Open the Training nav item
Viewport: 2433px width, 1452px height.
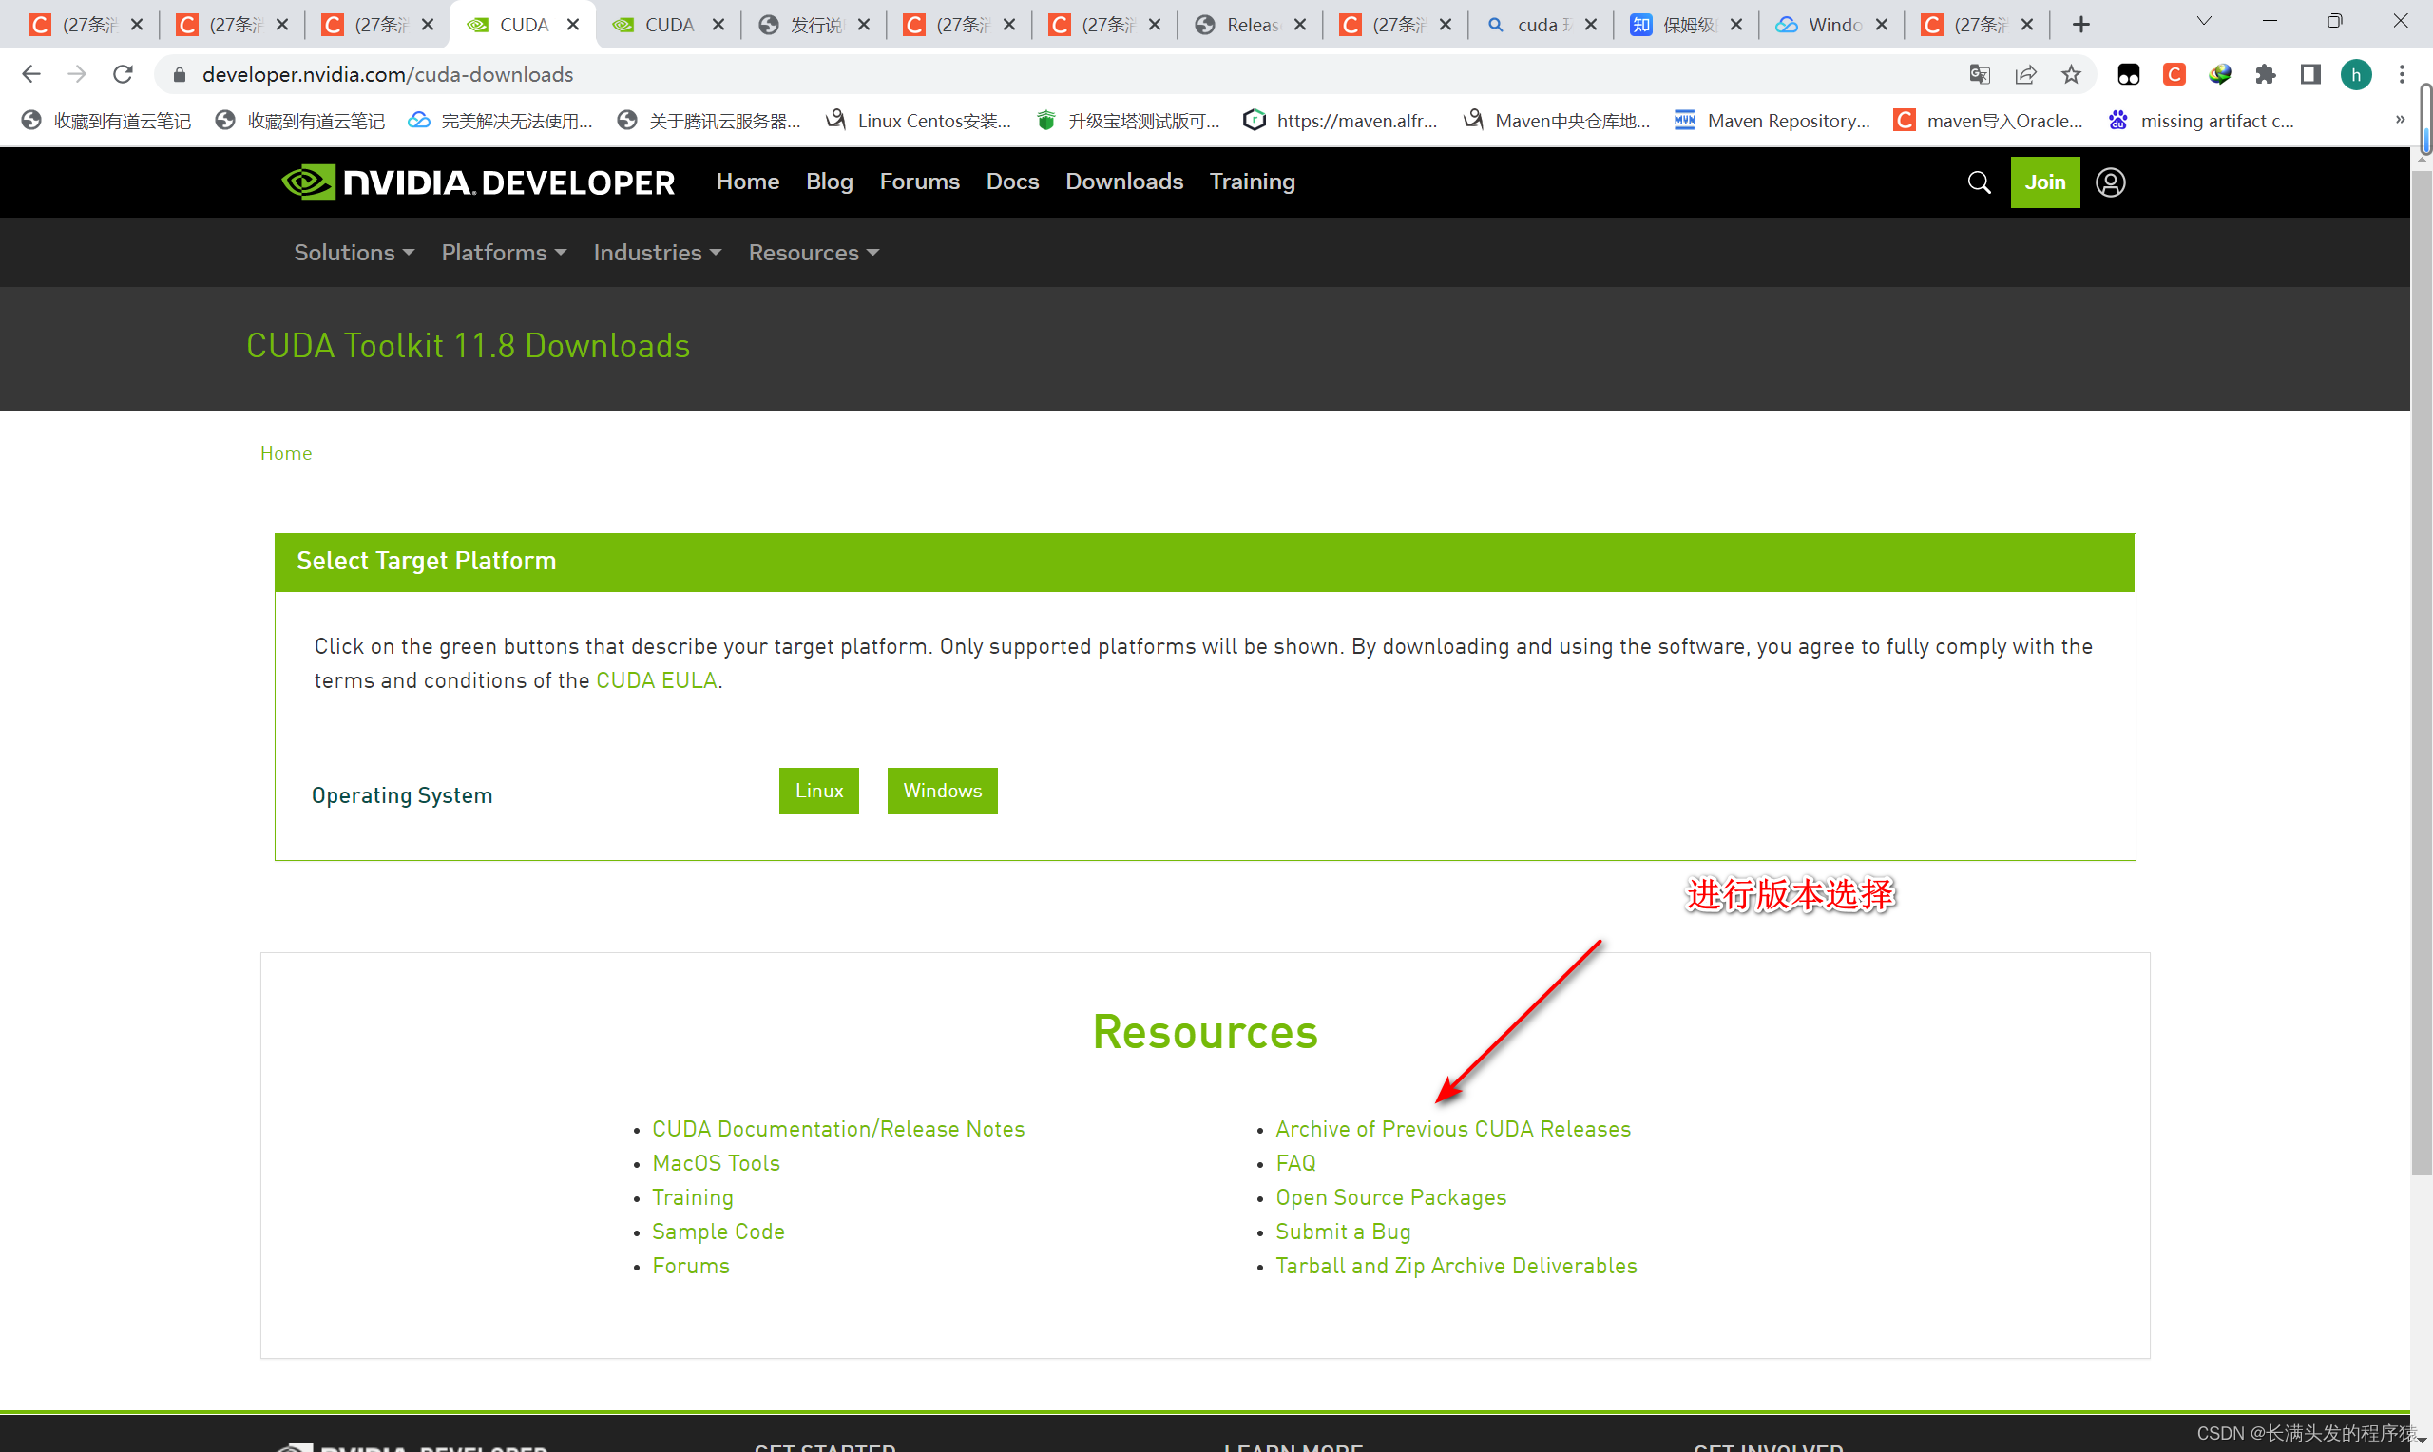tap(1253, 182)
